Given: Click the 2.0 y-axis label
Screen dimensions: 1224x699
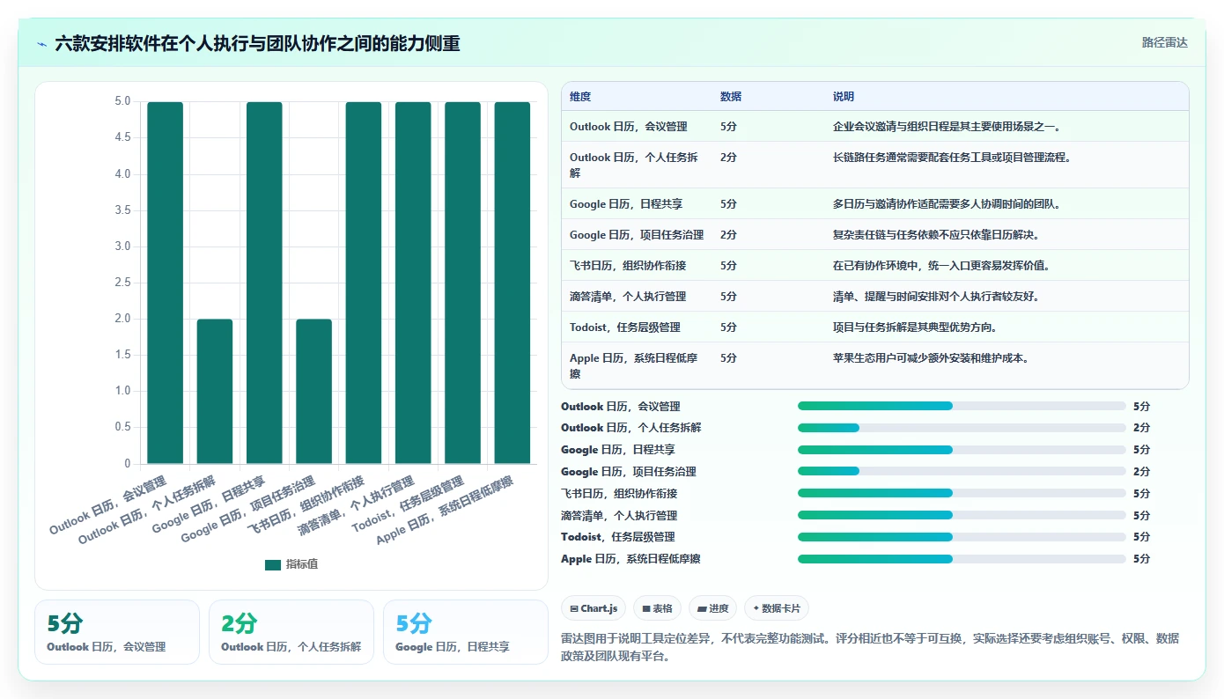Looking at the screenshot, I should (122, 319).
